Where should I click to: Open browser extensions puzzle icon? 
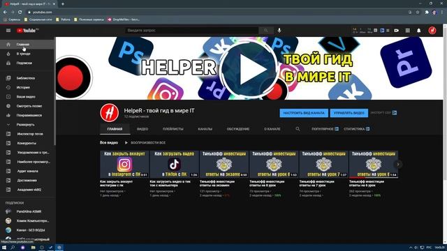(x=427, y=13)
